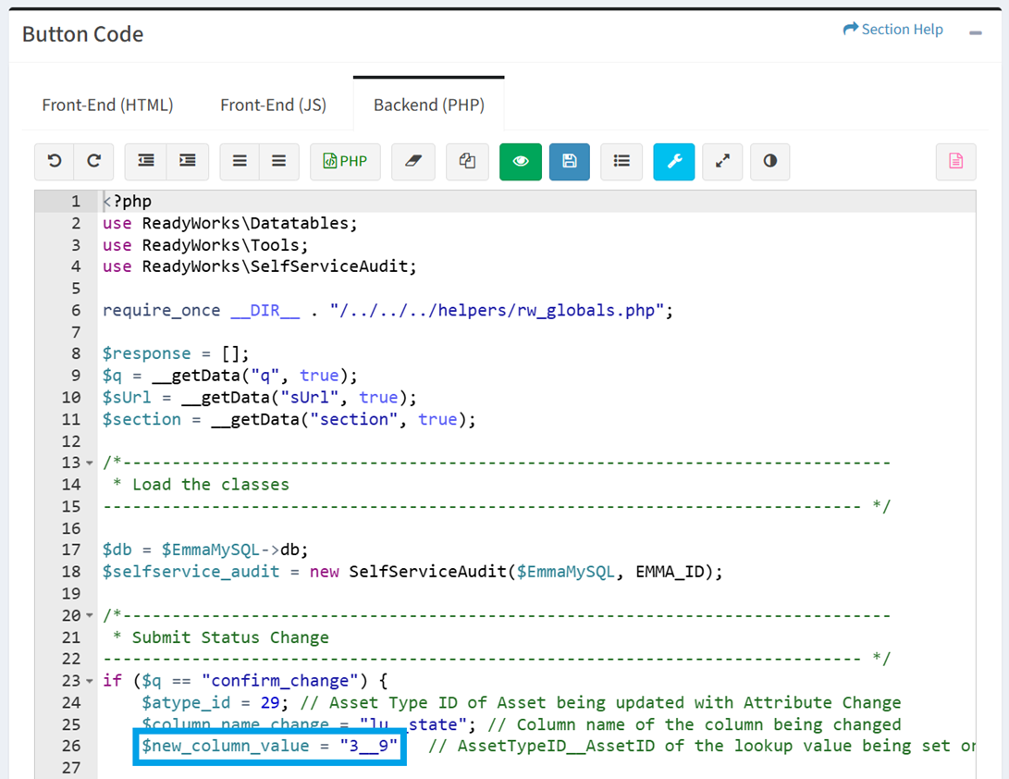Select the Backend (PHP) tab
Image resolution: width=1009 pixels, height=779 pixels.
428,105
